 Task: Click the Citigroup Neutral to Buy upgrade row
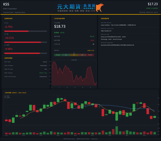point(25,73)
